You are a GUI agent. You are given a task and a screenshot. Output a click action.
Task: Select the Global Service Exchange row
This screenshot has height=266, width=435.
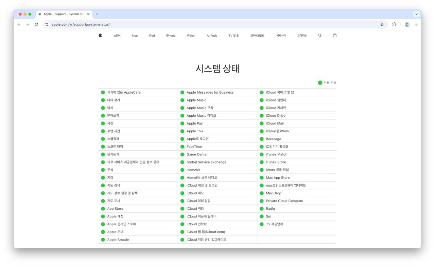coord(217,162)
